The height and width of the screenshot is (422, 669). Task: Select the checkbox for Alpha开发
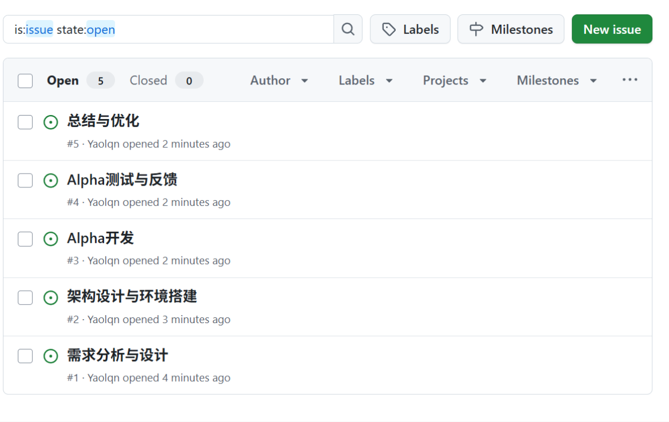(25, 239)
